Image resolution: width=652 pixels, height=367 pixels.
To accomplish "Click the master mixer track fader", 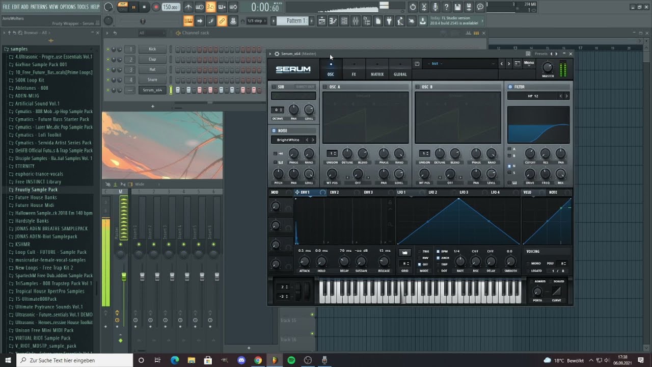I will coord(124,276).
